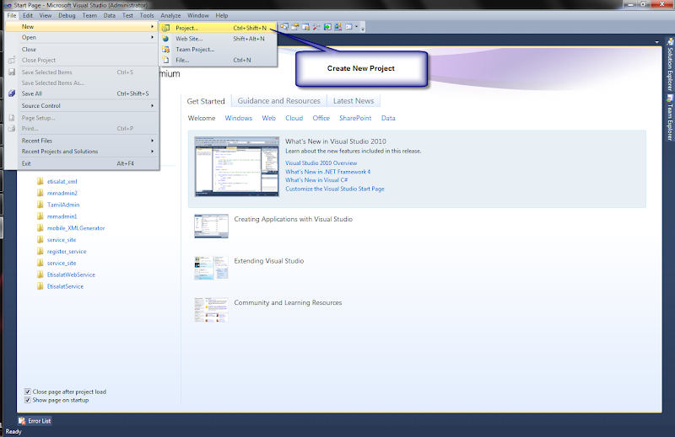Switch to the Latest News tab
The image size is (675, 437).
pos(354,101)
